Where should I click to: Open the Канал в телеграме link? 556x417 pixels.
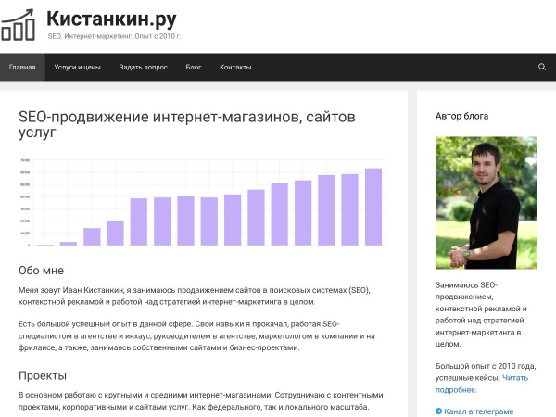click(x=478, y=411)
